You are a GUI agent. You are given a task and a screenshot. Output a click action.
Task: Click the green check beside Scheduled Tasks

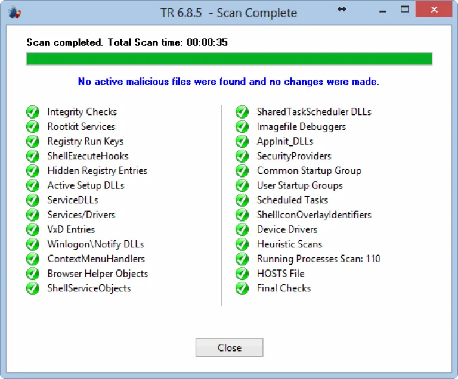click(x=242, y=200)
